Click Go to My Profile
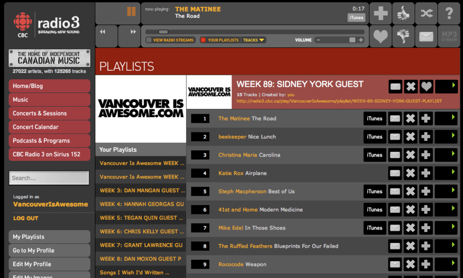Screen dimensions: 463x278 coord(49,251)
